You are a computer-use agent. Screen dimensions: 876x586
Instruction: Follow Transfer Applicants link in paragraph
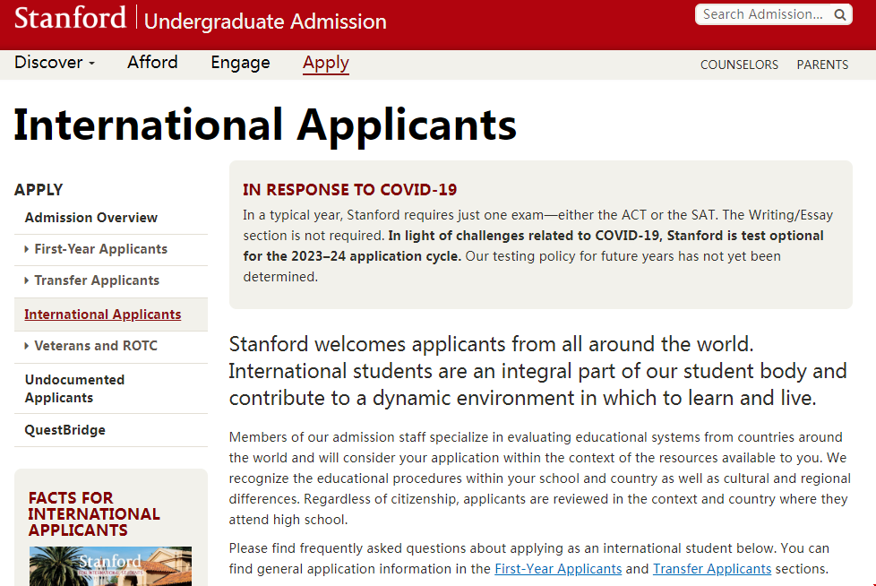[712, 569]
